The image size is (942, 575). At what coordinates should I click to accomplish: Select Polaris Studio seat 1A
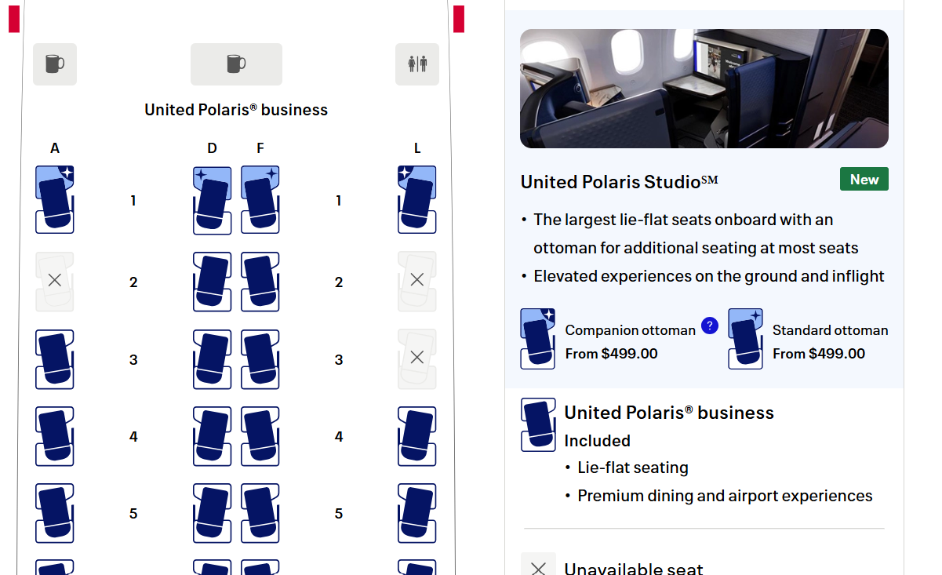tap(54, 200)
